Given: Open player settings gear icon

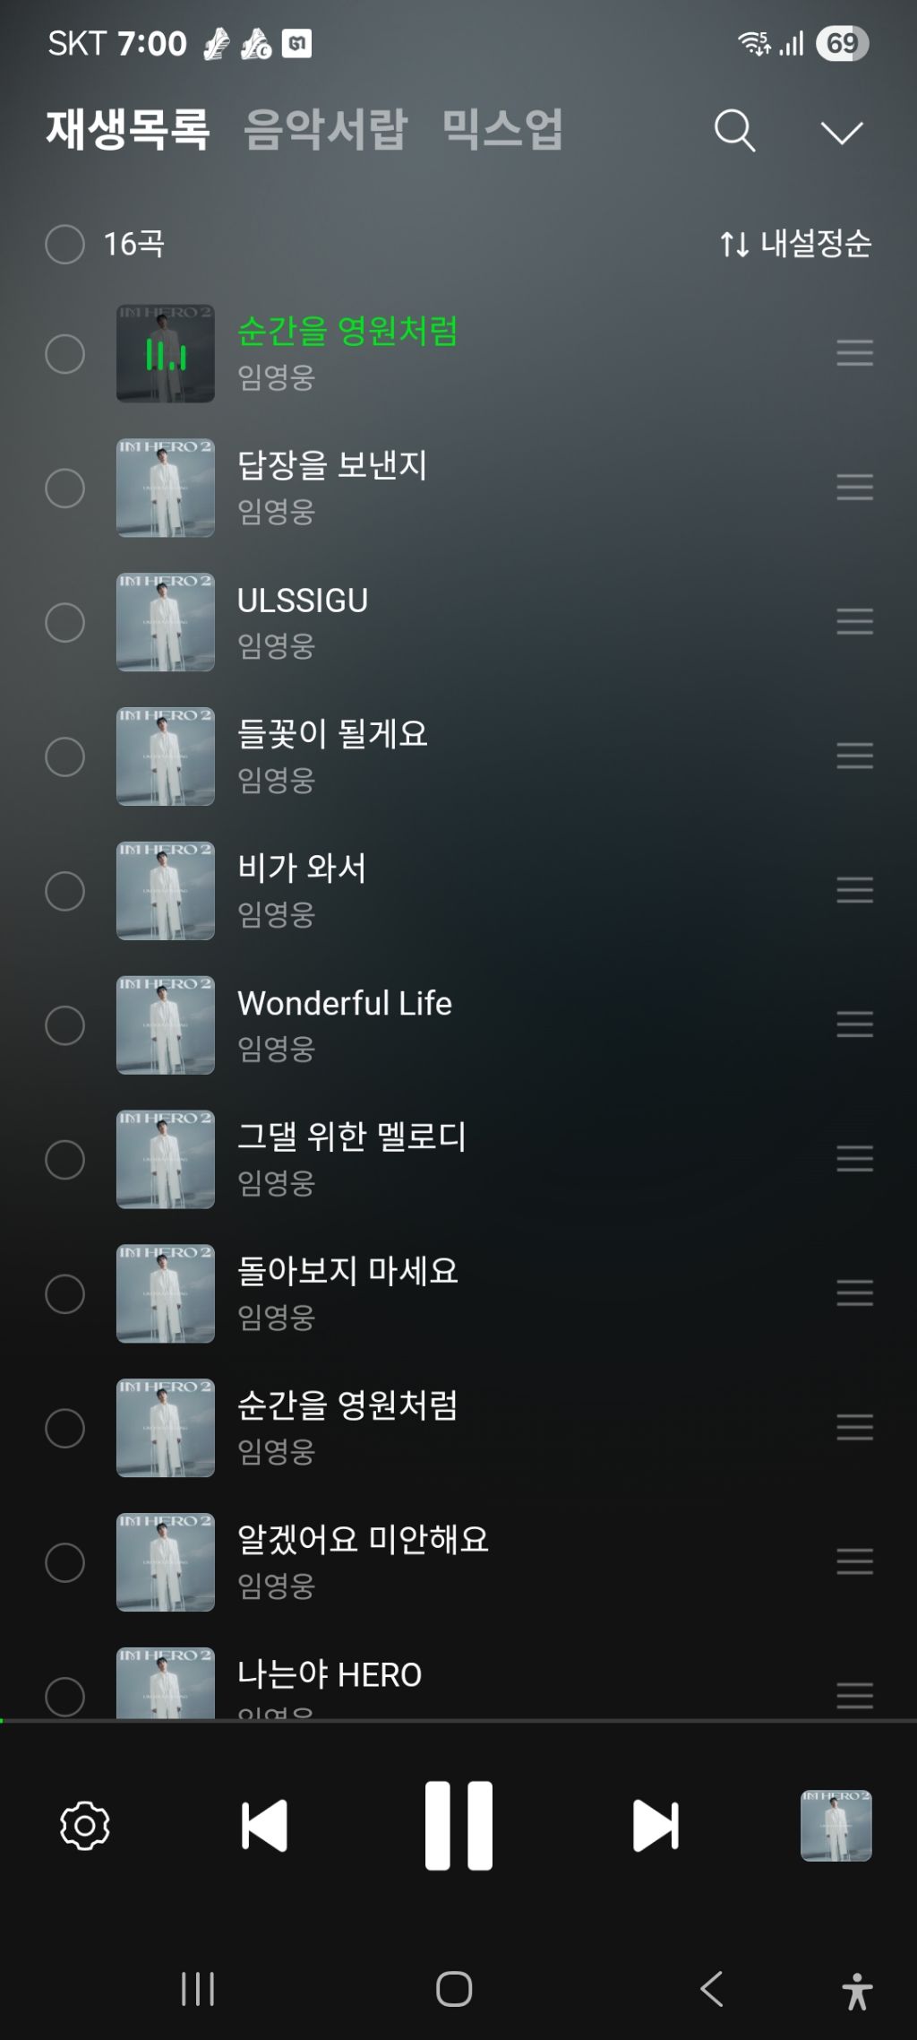Looking at the screenshot, I should tap(85, 1826).
